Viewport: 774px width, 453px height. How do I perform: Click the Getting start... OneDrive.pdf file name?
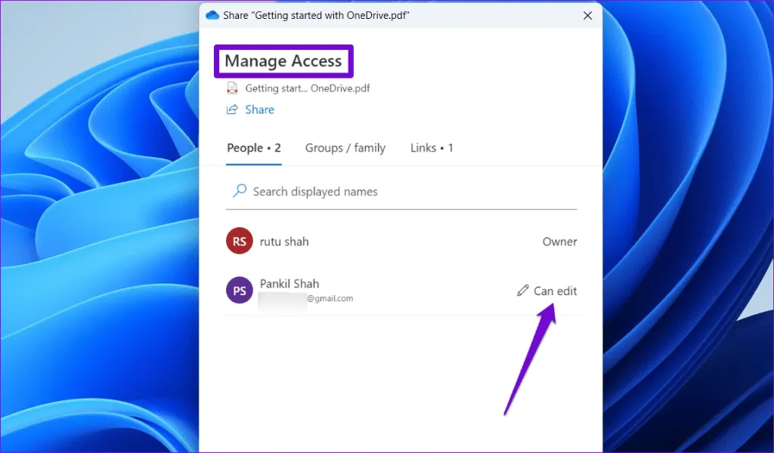[308, 88]
